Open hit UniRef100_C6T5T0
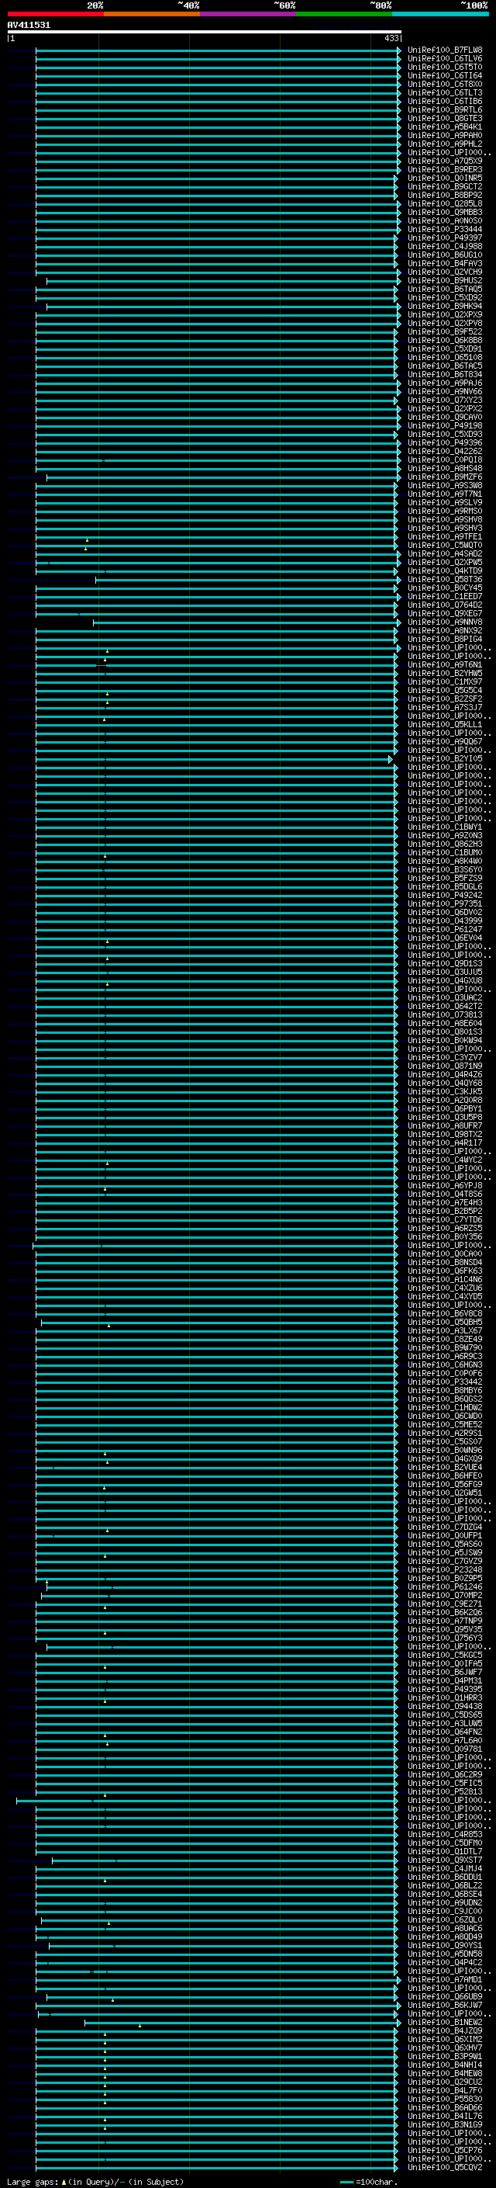This screenshot has width=496, height=2188. tap(445, 67)
